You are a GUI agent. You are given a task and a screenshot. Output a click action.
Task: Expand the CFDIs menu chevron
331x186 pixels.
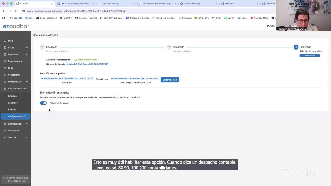(27, 48)
